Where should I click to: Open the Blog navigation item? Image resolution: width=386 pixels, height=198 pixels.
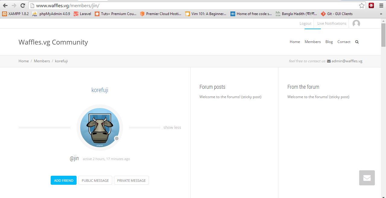pyautogui.click(x=329, y=42)
